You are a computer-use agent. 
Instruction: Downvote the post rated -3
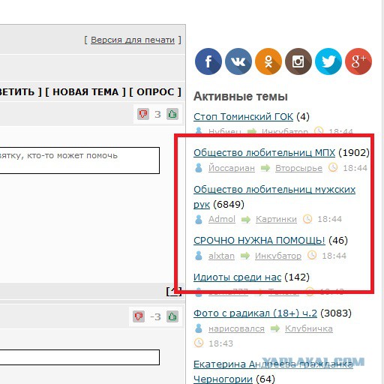[x=139, y=316]
